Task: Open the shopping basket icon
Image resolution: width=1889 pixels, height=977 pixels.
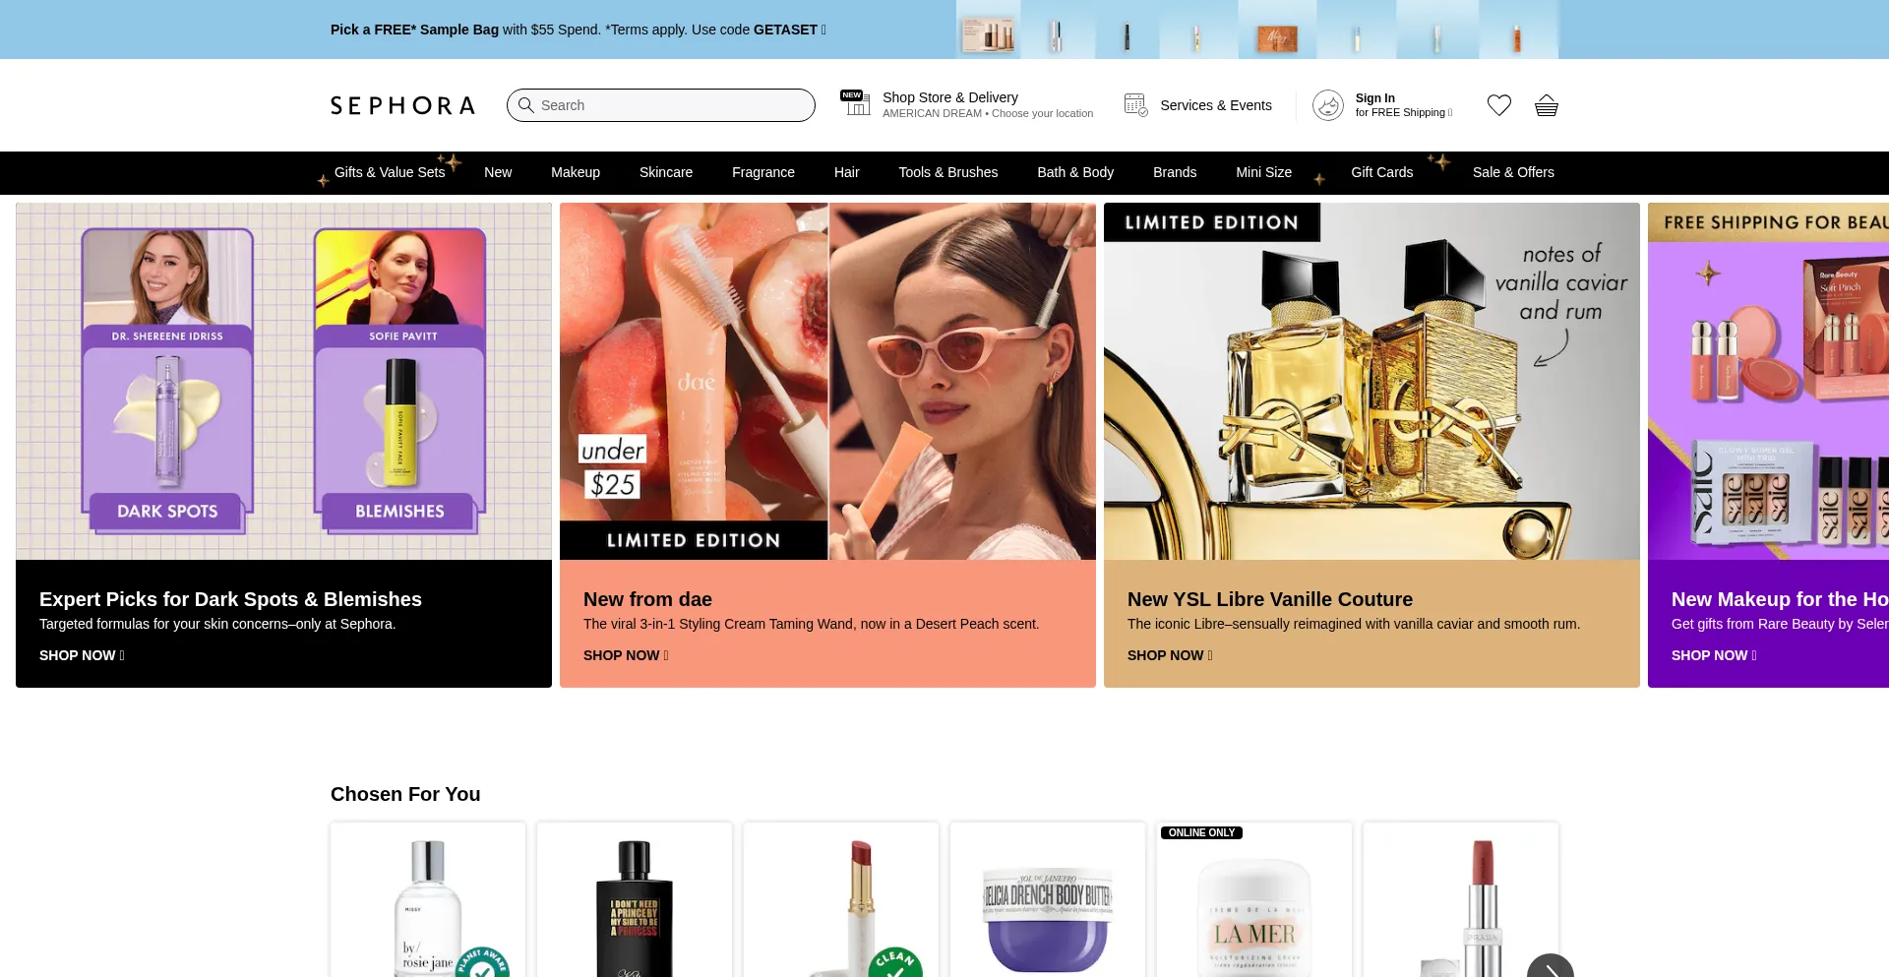Action: [x=1546, y=105]
